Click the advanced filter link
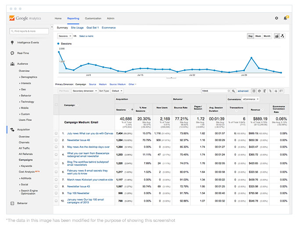This screenshot has height=228, width=298. point(243,91)
